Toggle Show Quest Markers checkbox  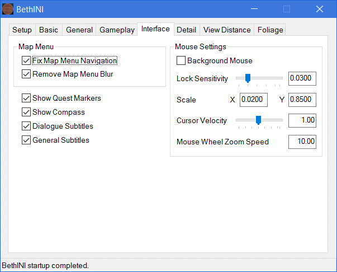[26, 98]
